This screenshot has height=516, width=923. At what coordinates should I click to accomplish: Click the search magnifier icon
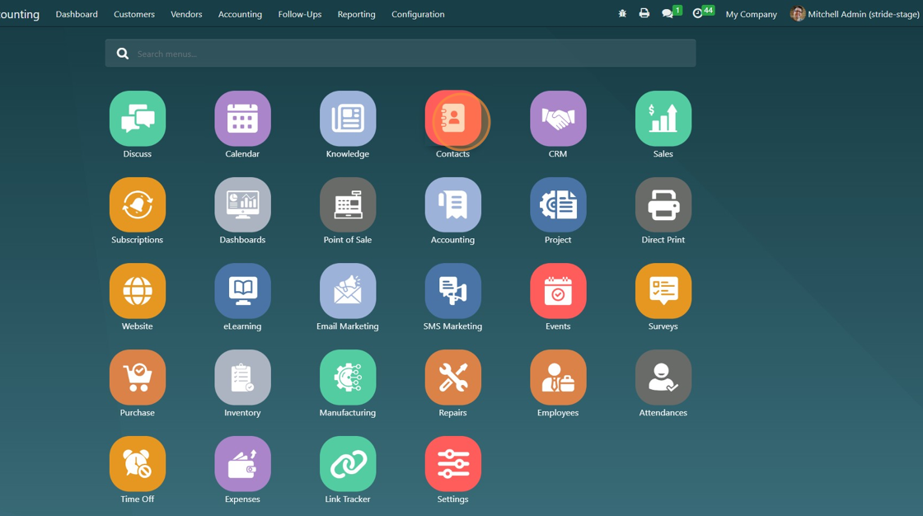click(123, 54)
